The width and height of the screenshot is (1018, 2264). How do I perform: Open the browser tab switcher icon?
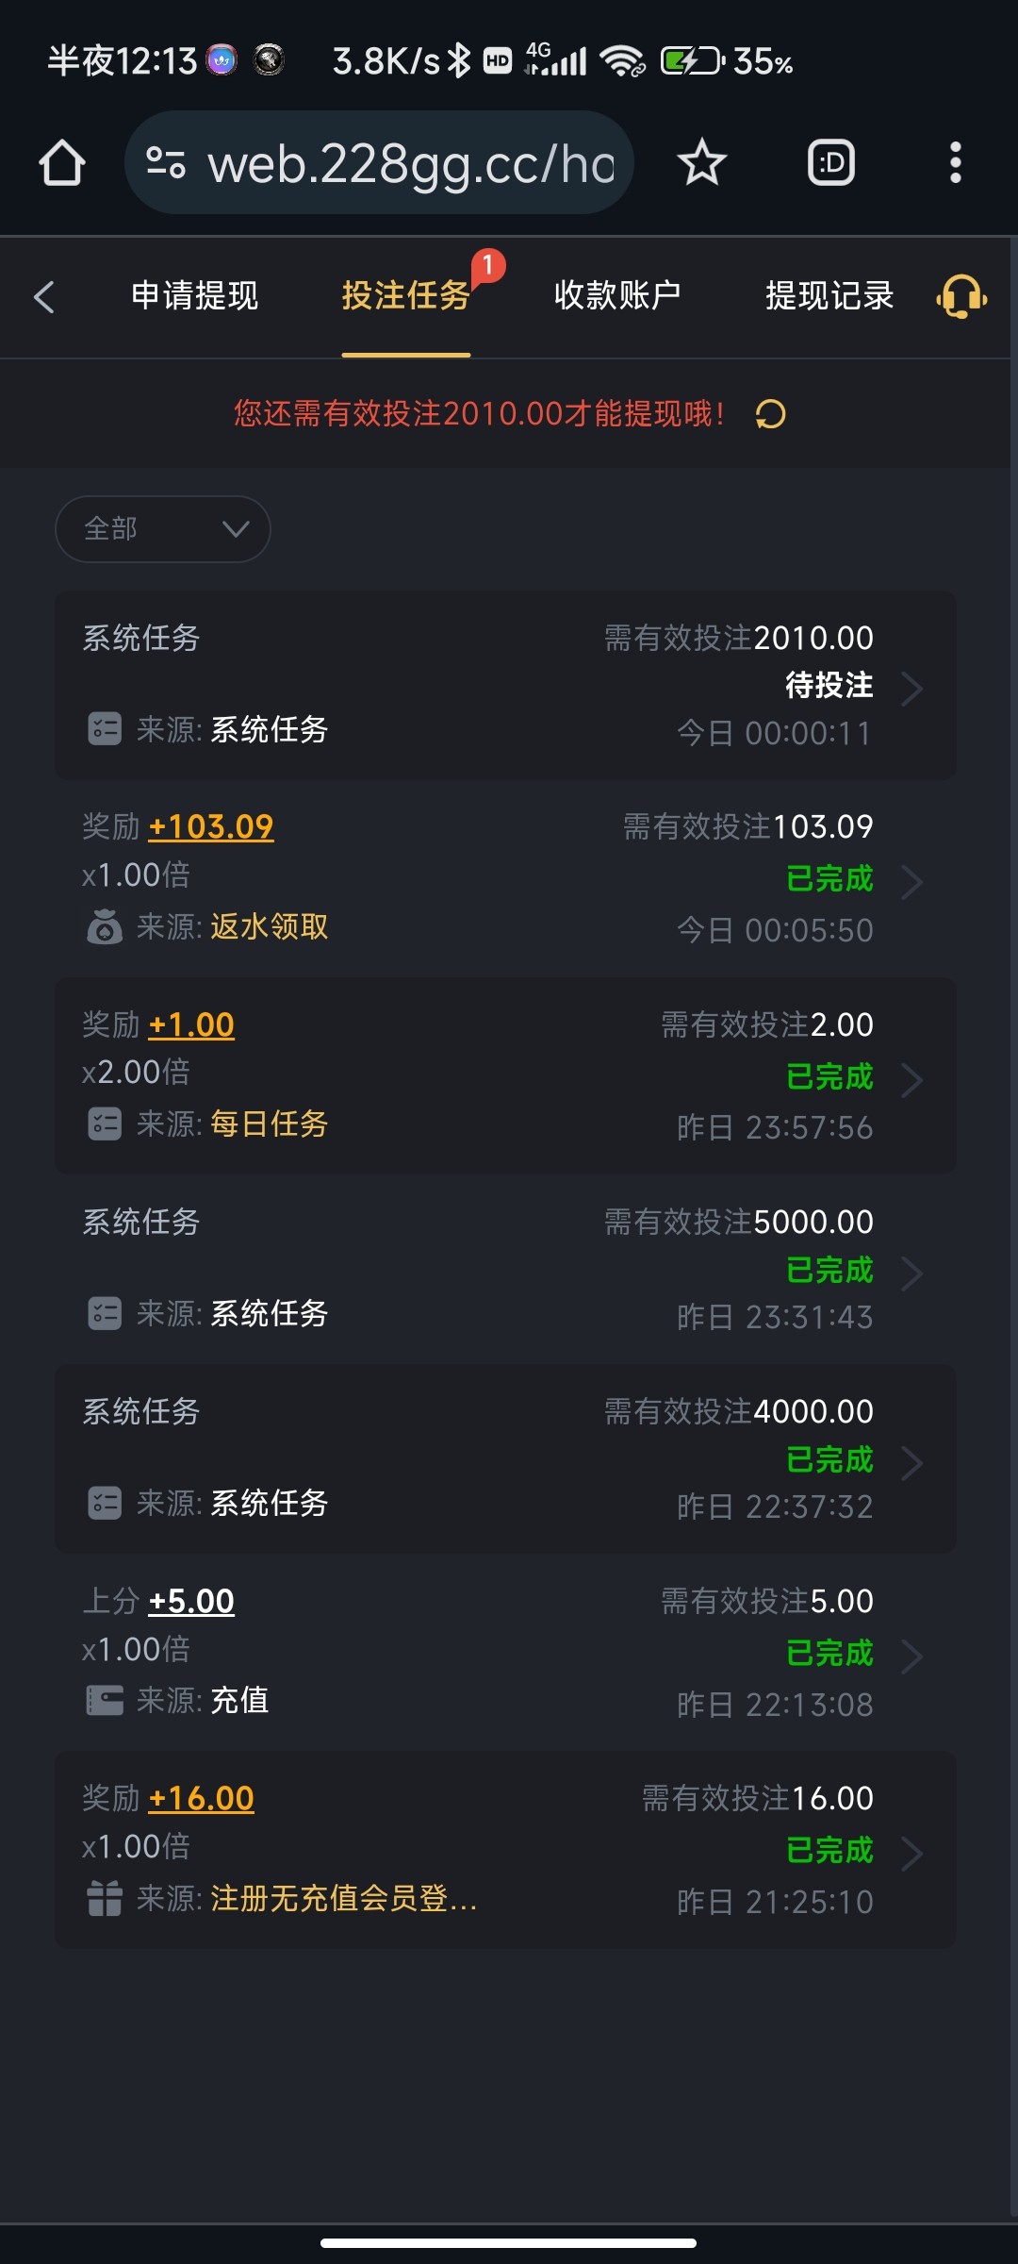coord(831,163)
